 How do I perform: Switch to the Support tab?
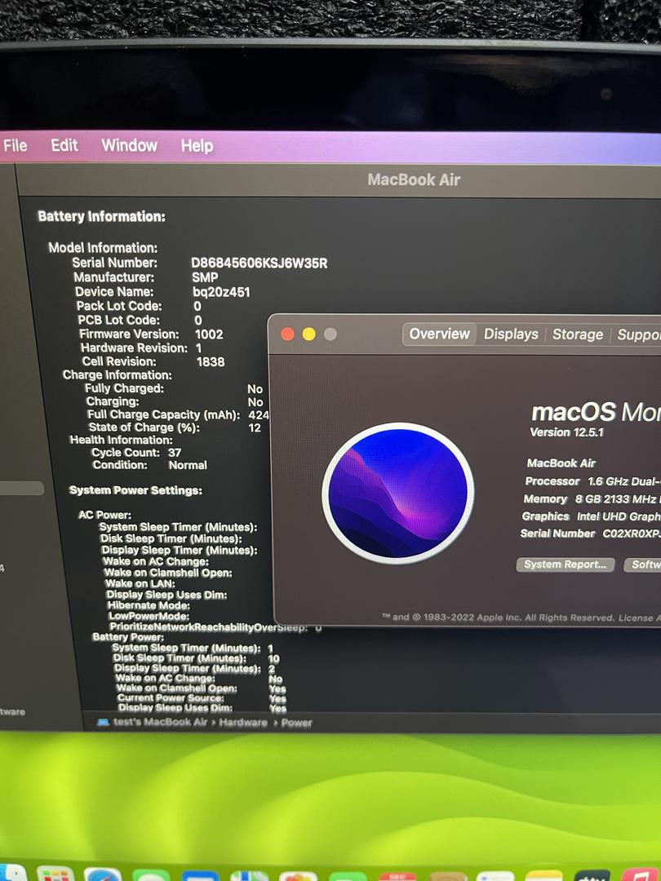tap(638, 335)
